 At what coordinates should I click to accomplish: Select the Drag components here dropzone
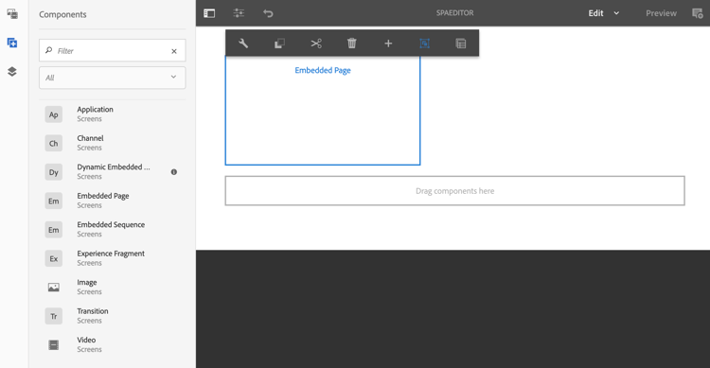tap(455, 190)
